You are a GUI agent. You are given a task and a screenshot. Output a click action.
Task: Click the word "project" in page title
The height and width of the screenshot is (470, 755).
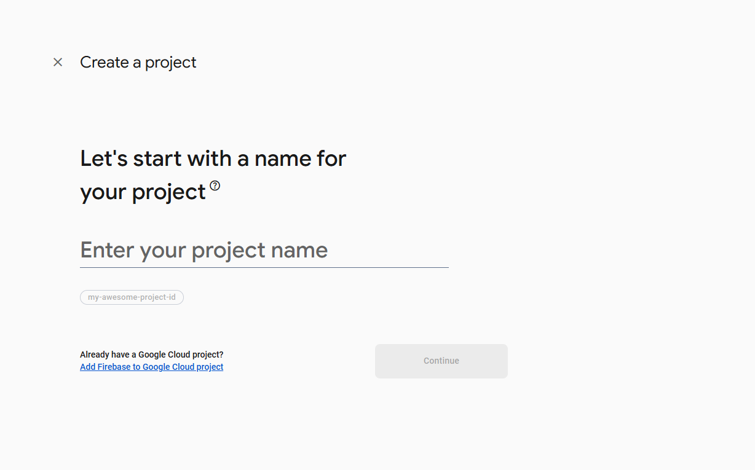pyautogui.click(x=170, y=63)
